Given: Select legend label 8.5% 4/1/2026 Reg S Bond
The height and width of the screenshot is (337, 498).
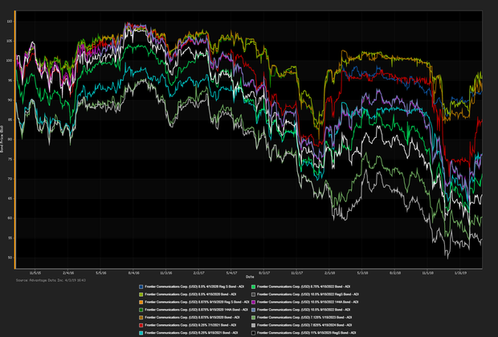Looking at the screenshot, I should pyautogui.click(x=194, y=286).
